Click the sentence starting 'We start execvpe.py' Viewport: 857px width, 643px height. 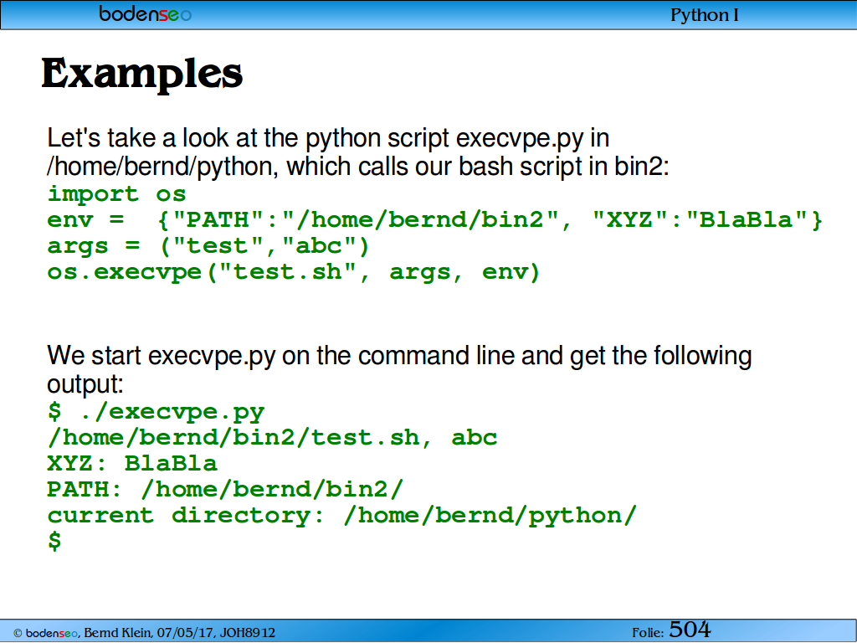[x=399, y=369]
